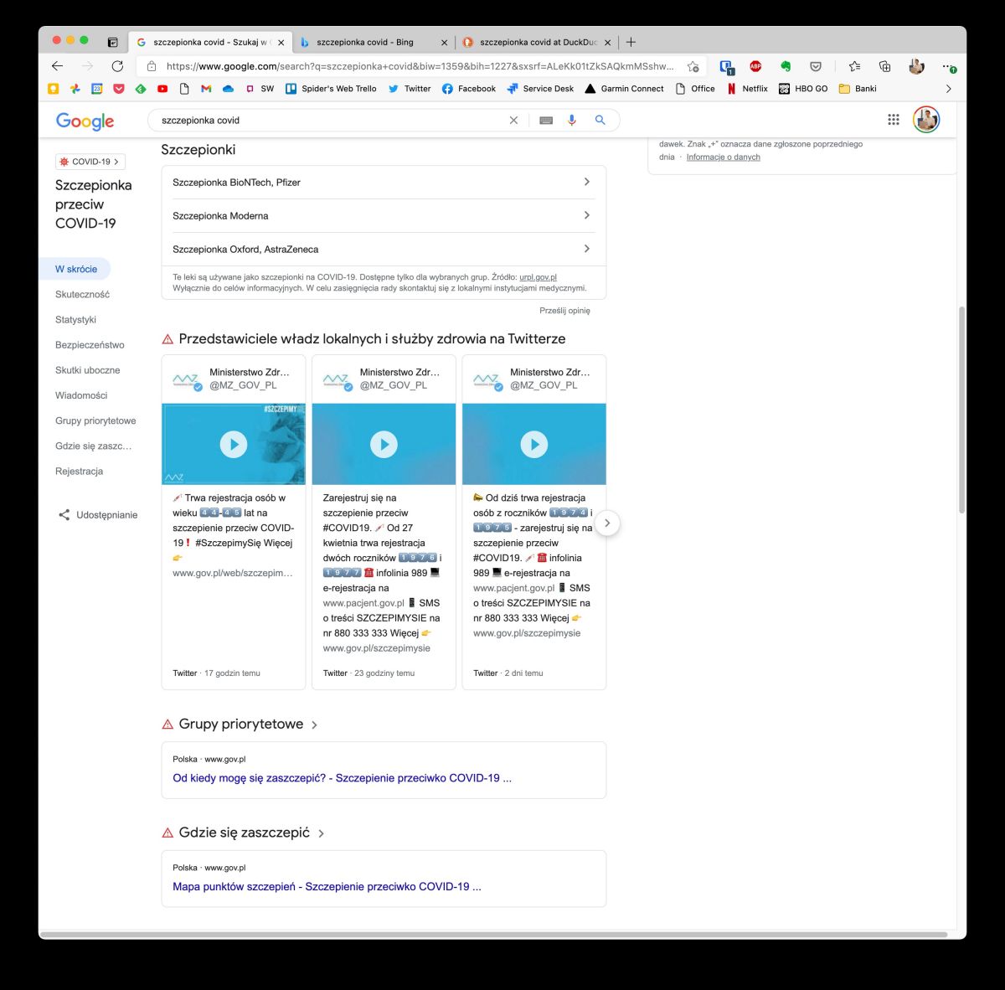Open the Banki bookmarks folder
The image size is (1005, 990).
[858, 89]
